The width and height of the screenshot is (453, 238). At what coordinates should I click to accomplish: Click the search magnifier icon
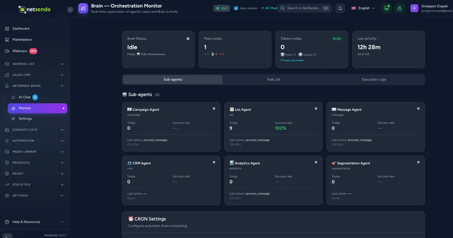point(282,8)
